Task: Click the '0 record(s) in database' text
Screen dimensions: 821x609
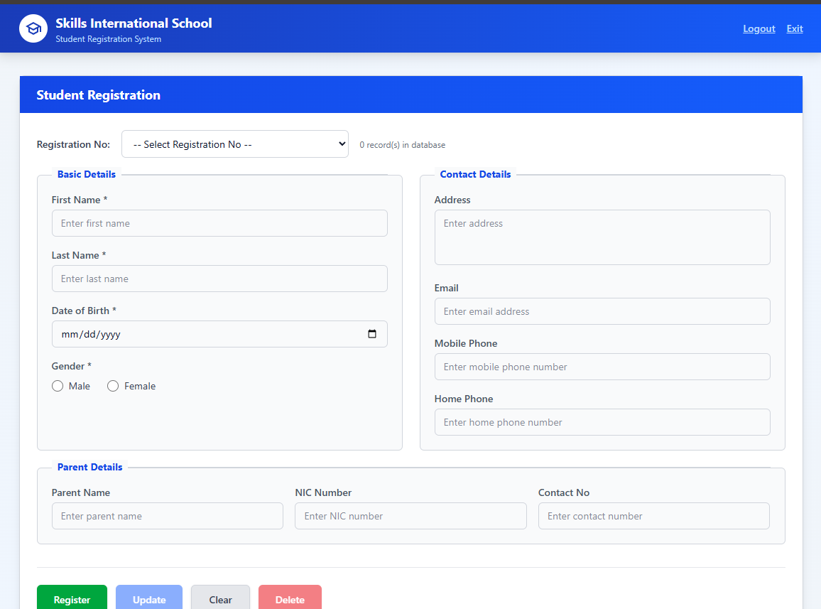Action: pos(402,145)
